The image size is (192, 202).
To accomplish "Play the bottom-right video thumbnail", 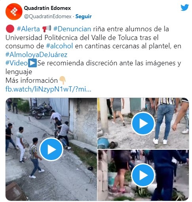I will coord(143,175).
